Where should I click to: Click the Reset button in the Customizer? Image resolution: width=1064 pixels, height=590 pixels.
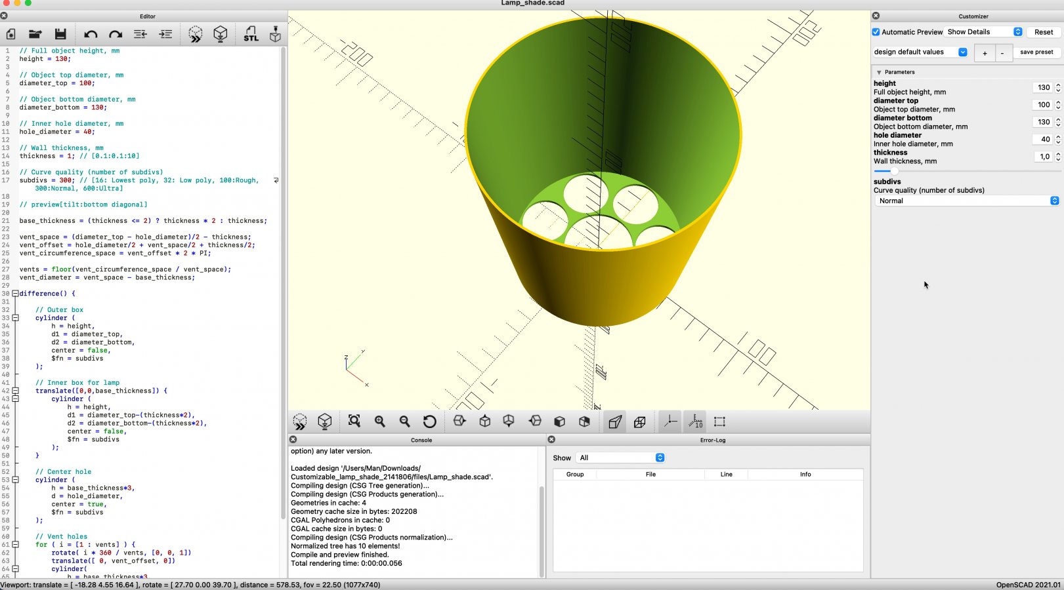pos(1044,32)
